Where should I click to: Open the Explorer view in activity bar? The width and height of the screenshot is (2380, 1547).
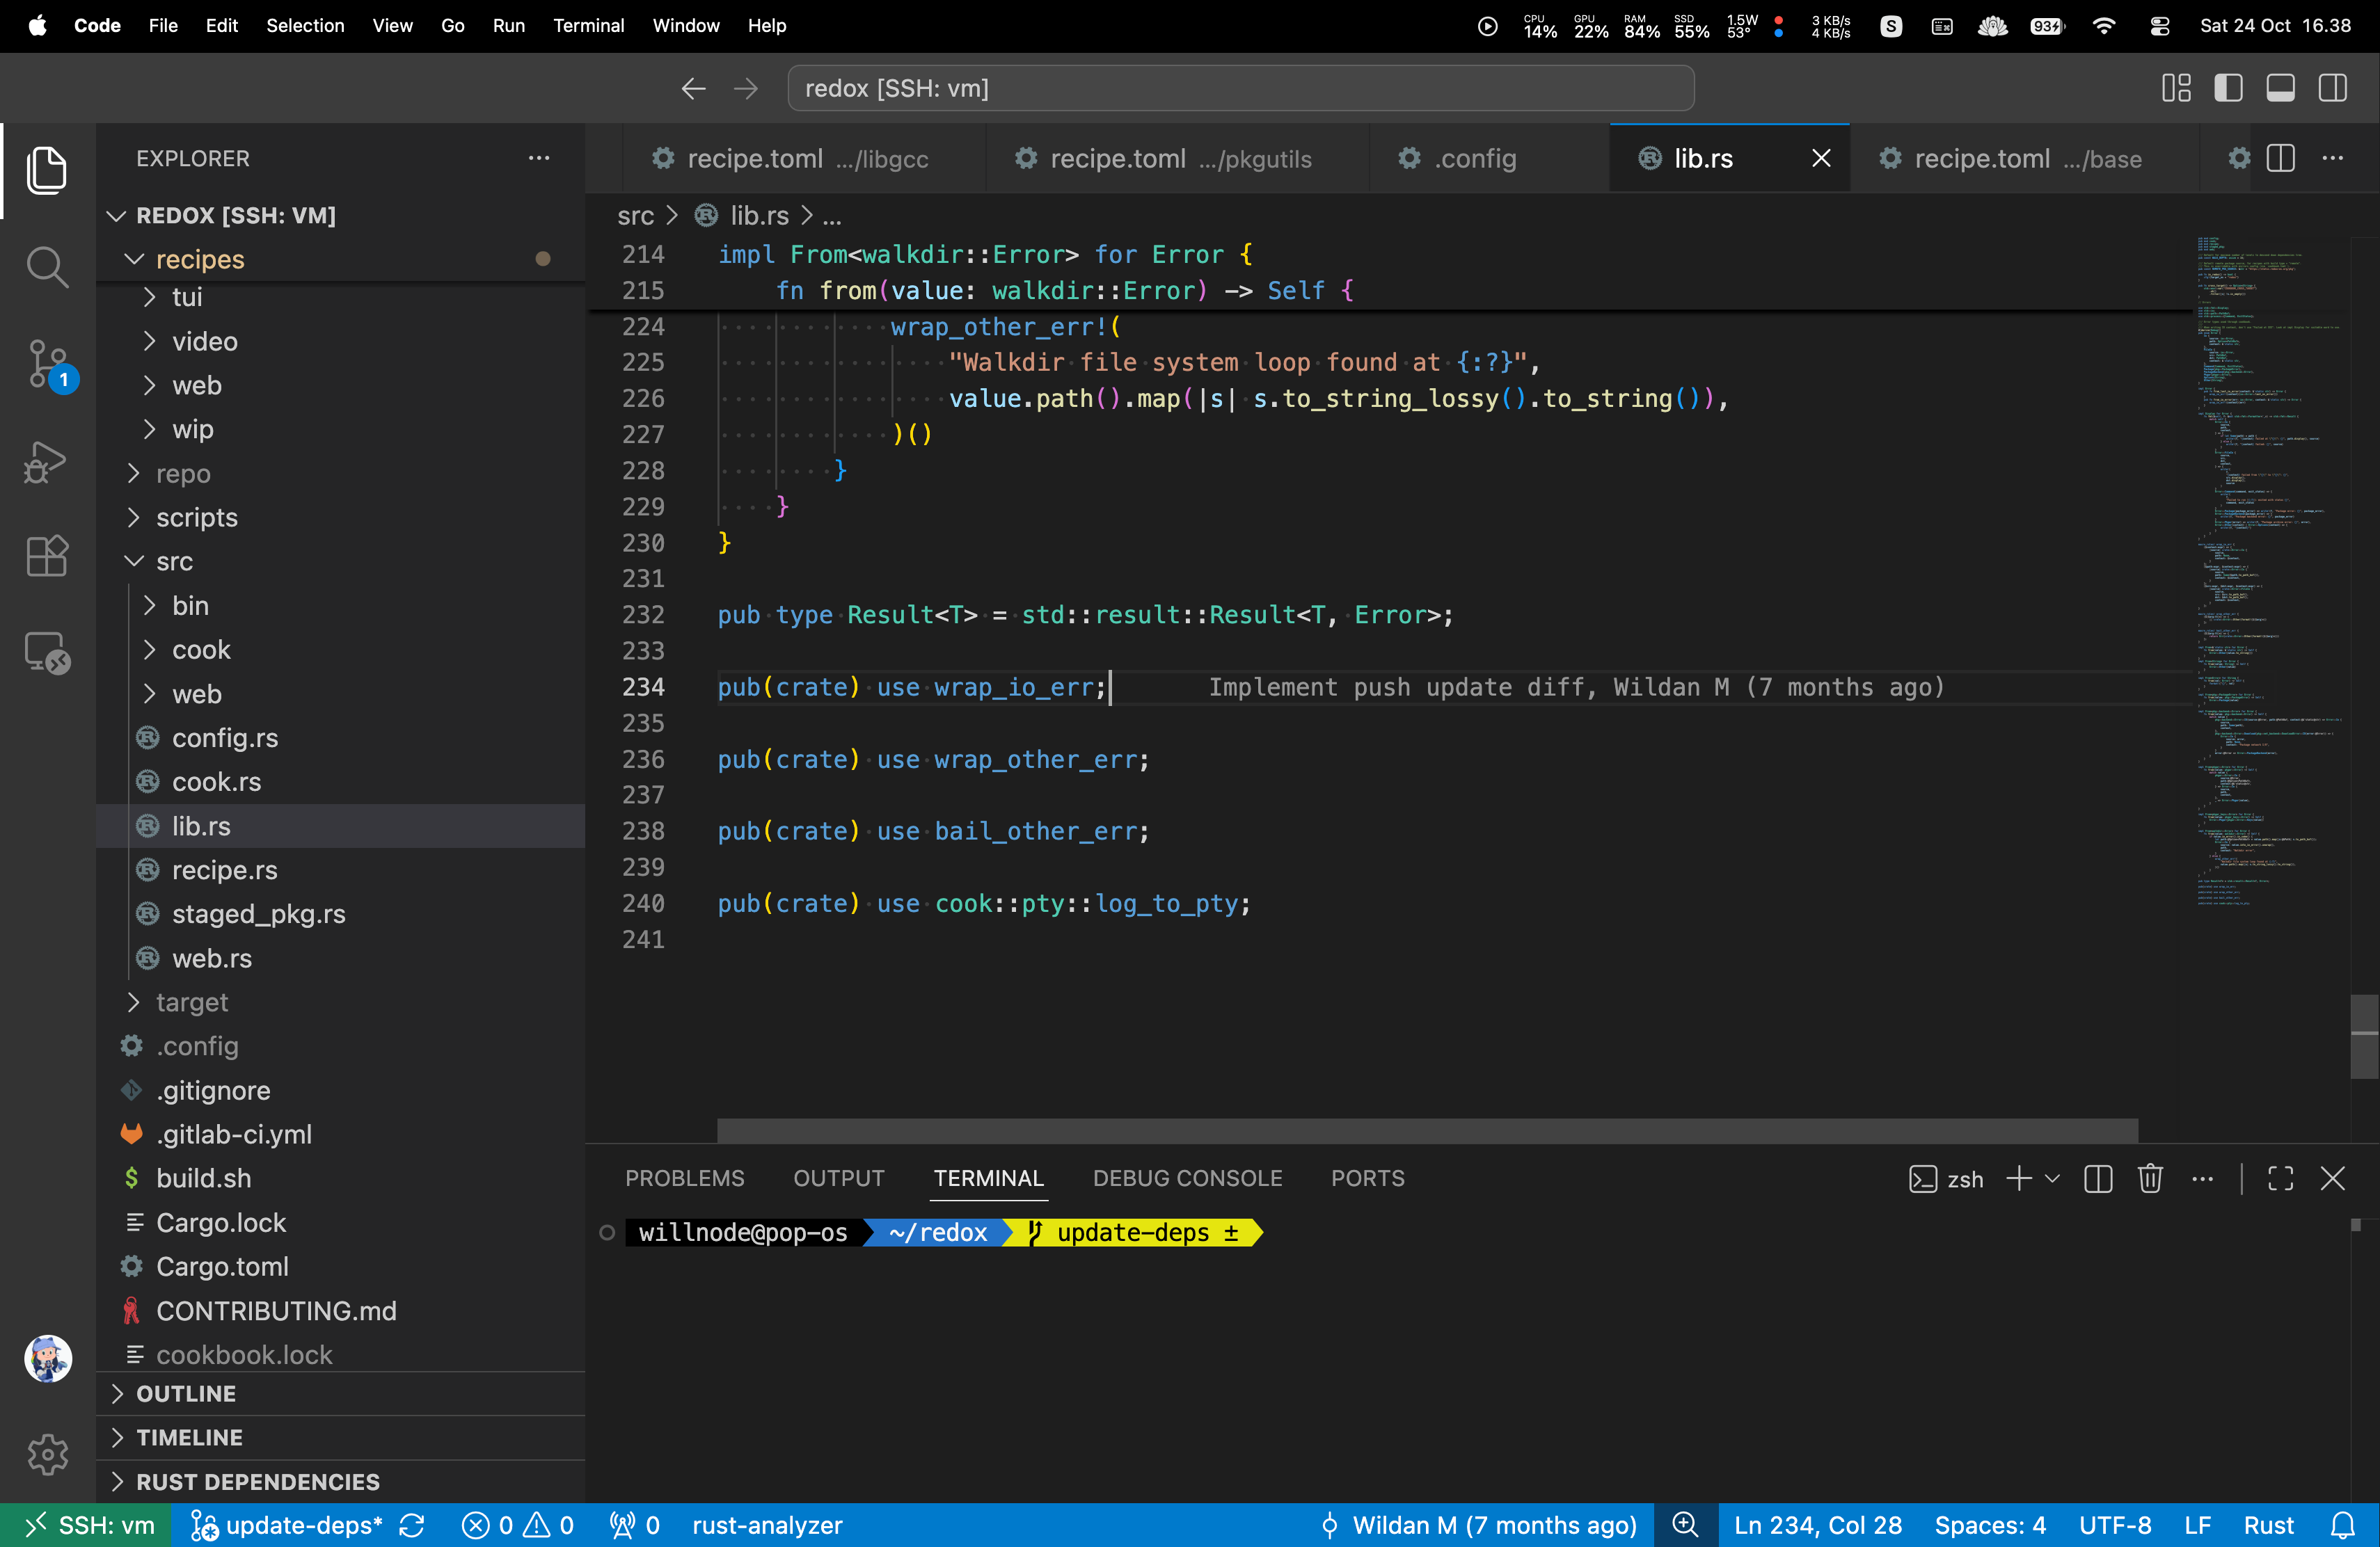point(47,170)
